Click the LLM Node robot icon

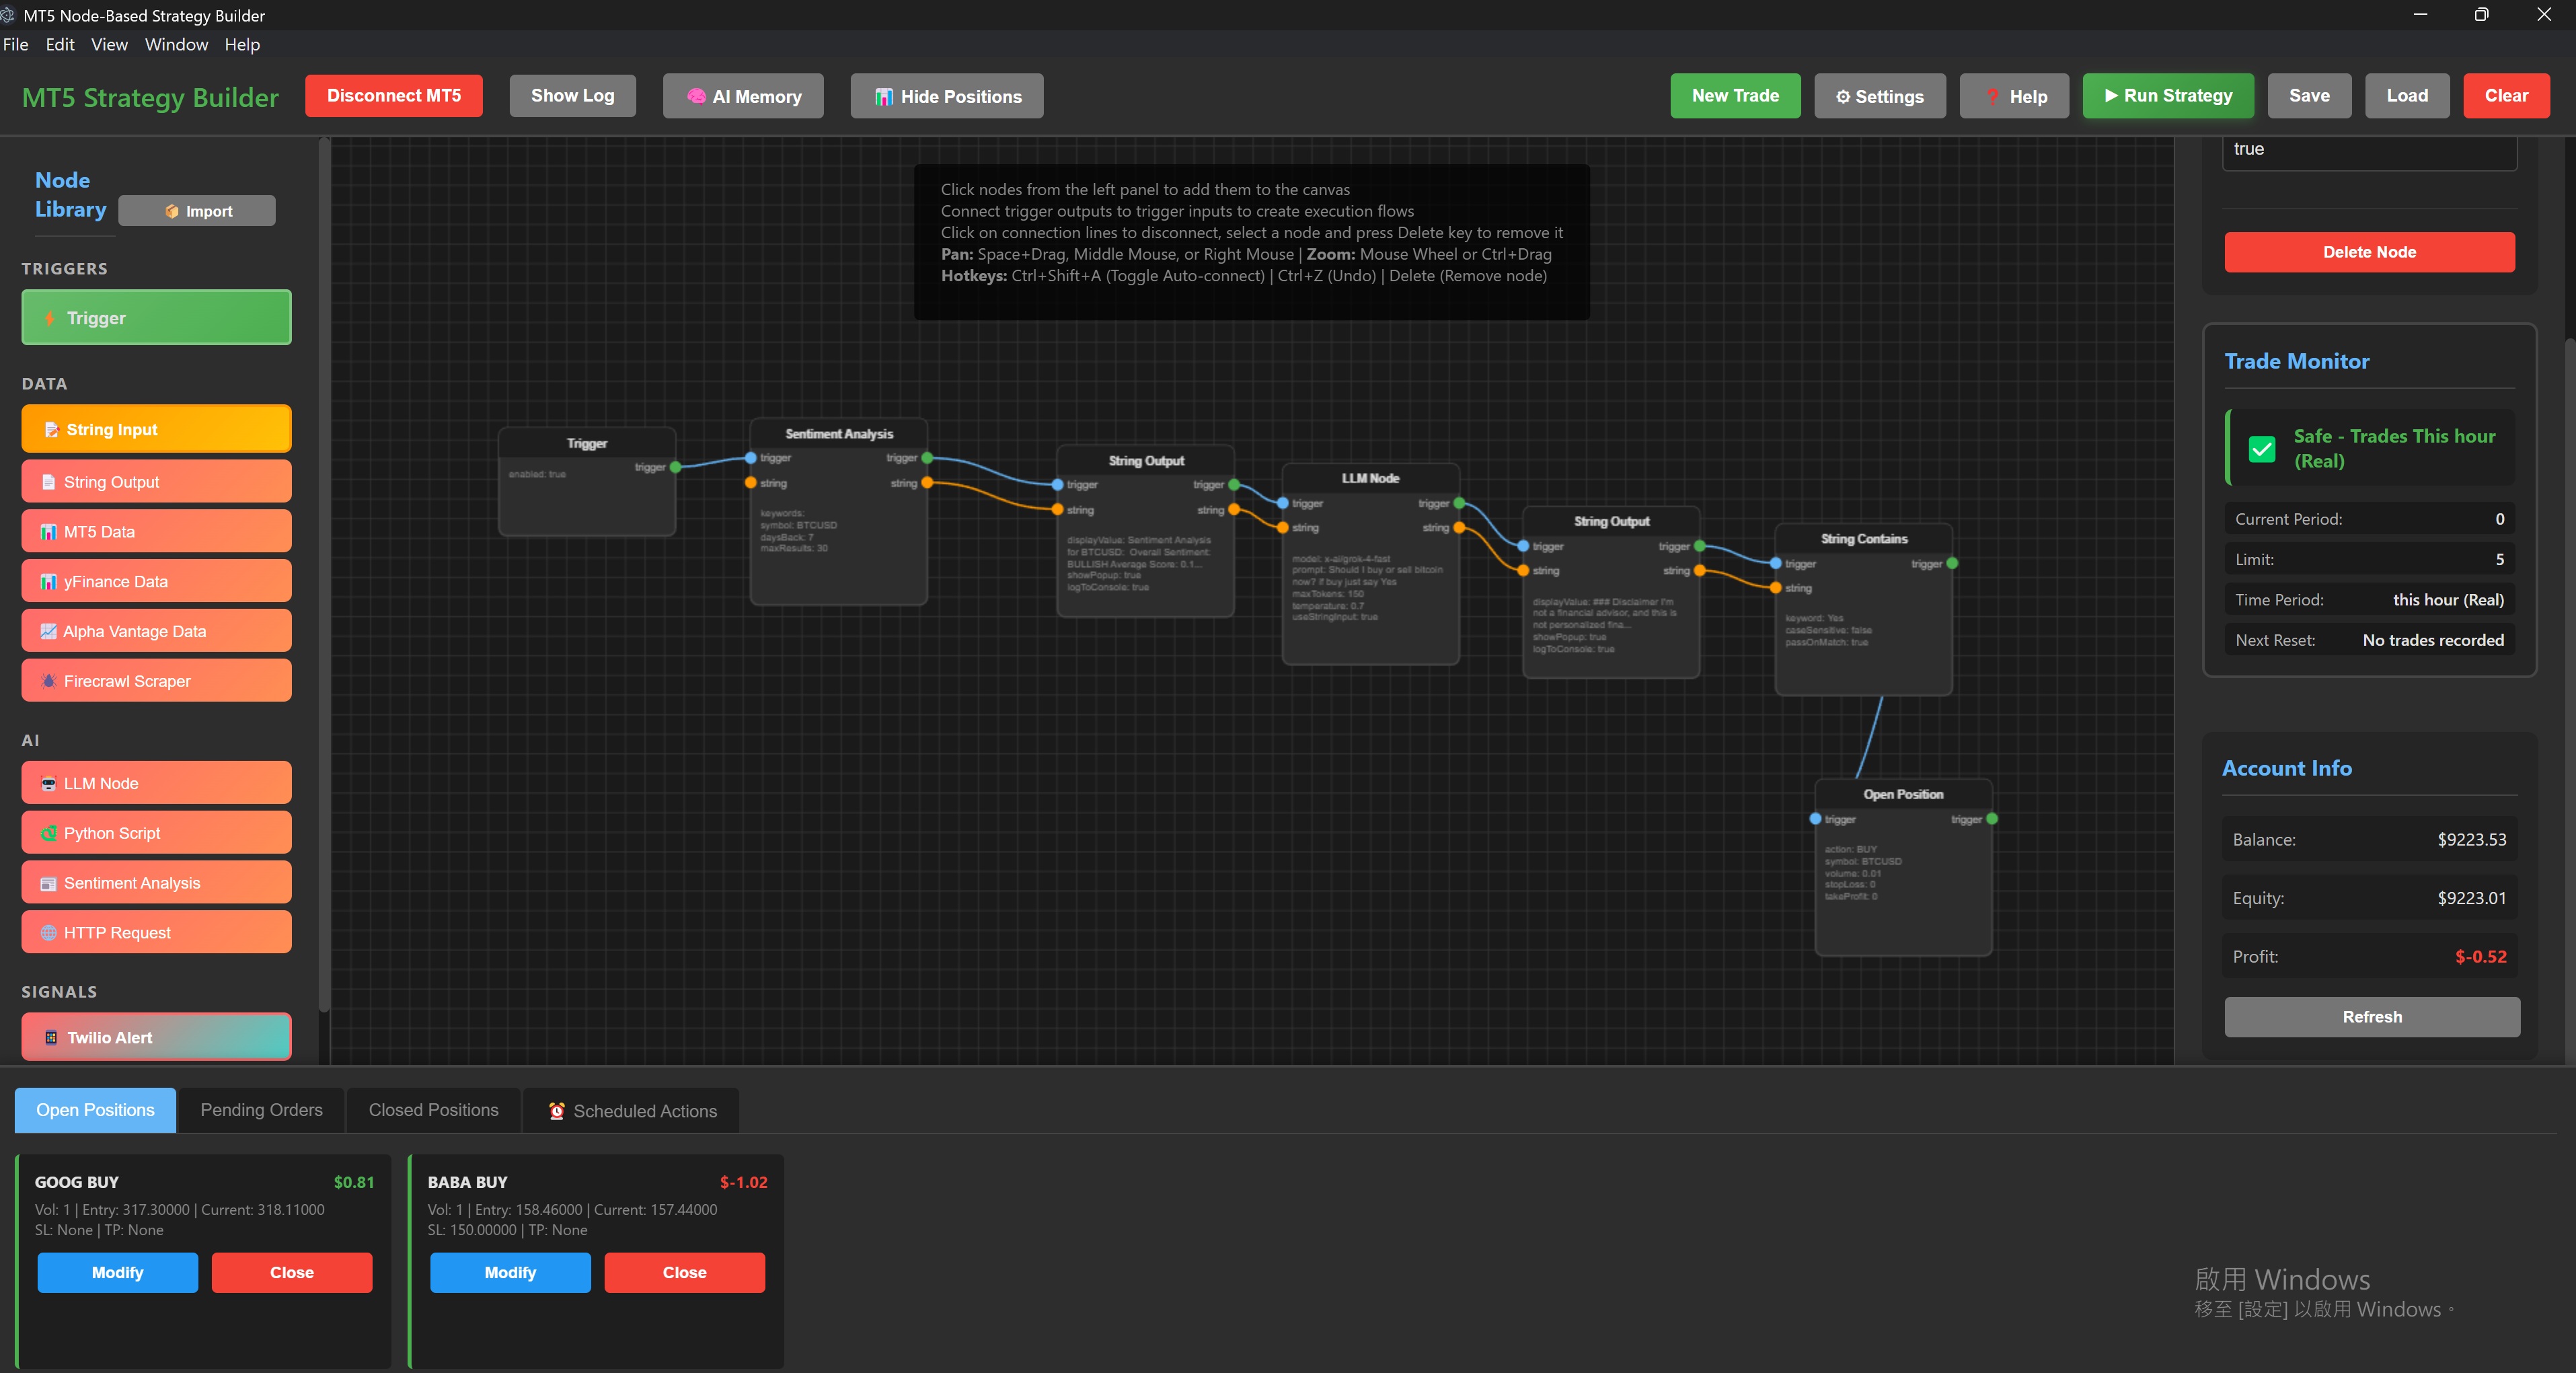pyautogui.click(x=48, y=784)
